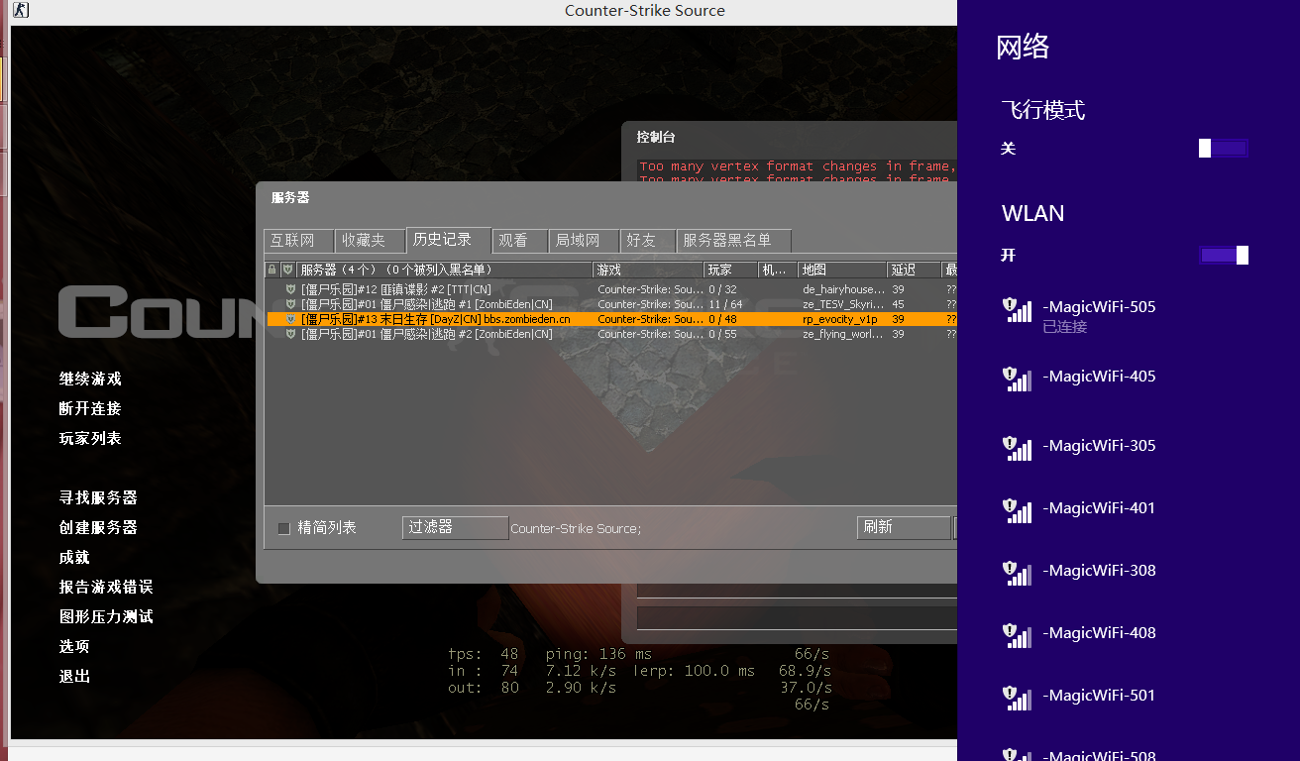Click map name de_hairyhouse in server list
Screen dimensions: 1300x761
click(843, 289)
